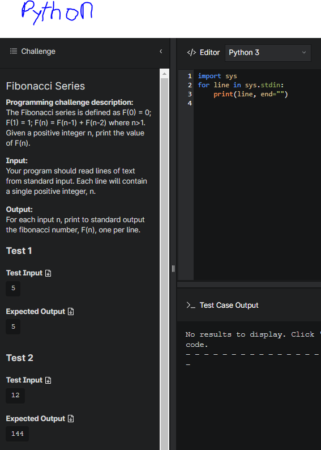Viewport: 321px width, 450px height.
Task: Click the panel splitter handle between panes
Action: [173, 269]
